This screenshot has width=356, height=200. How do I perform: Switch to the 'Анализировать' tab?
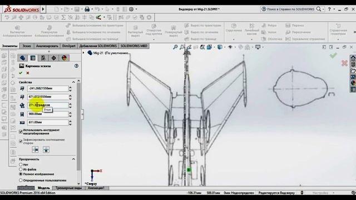(47, 46)
